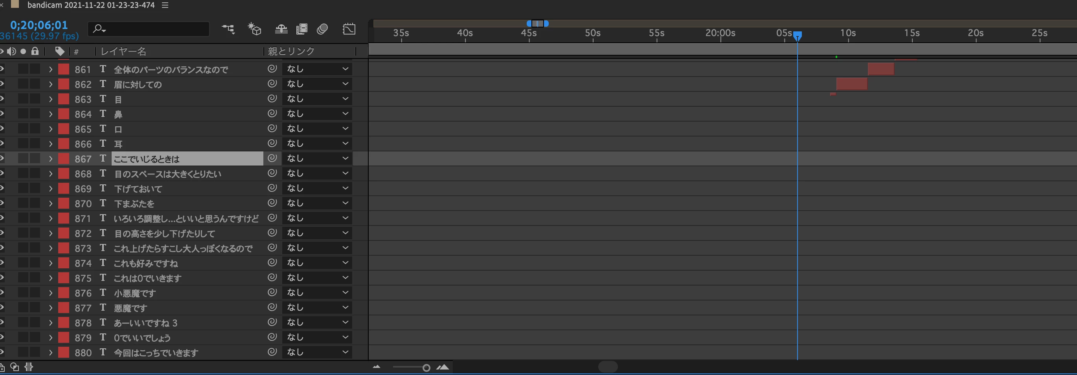Lock layer 862
1077x375 pixels.
(35, 84)
